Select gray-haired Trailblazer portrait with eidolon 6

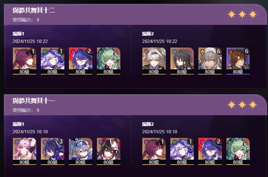pos(210,61)
